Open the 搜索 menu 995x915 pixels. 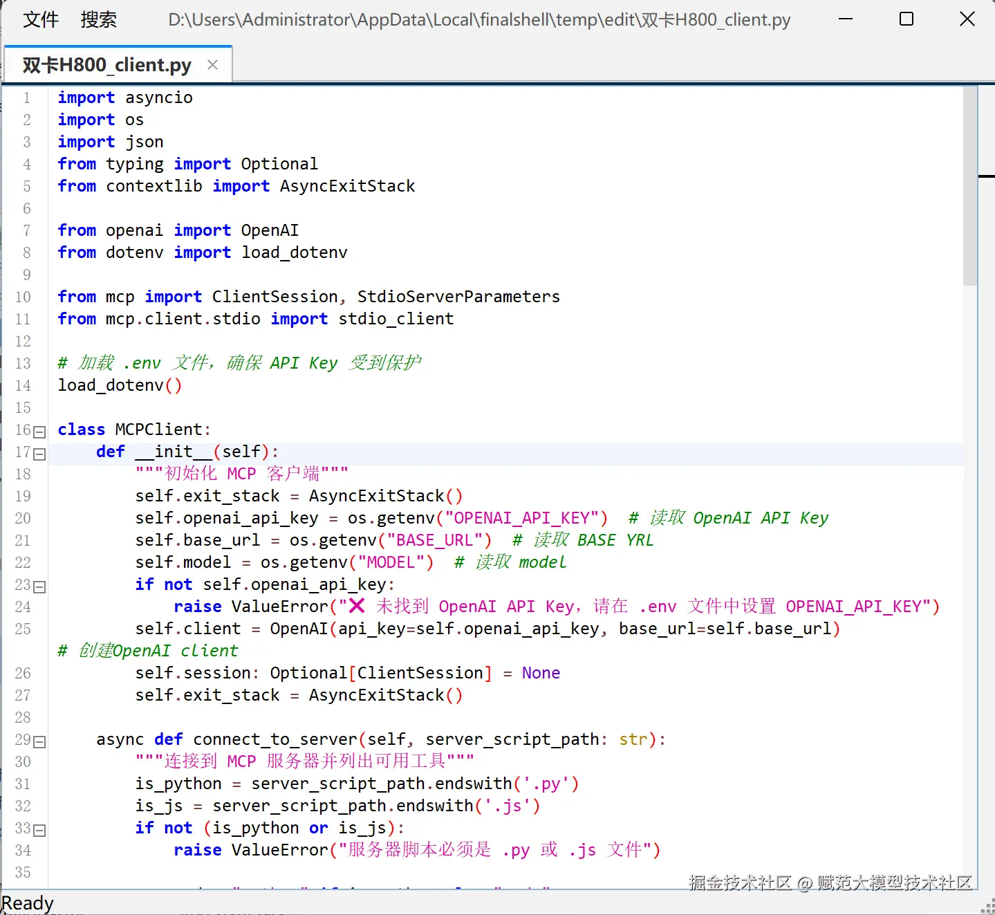tap(98, 19)
